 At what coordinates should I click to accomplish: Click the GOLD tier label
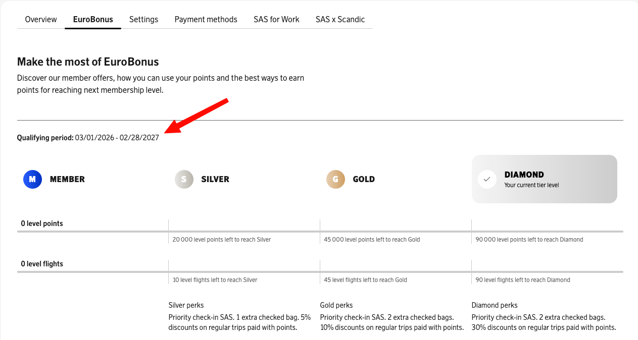(364, 179)
